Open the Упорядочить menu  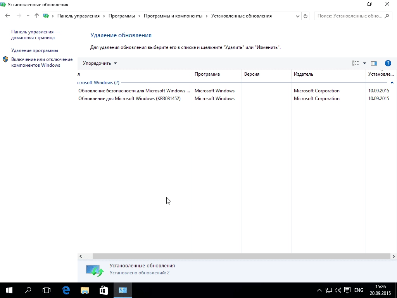point(100,63)
